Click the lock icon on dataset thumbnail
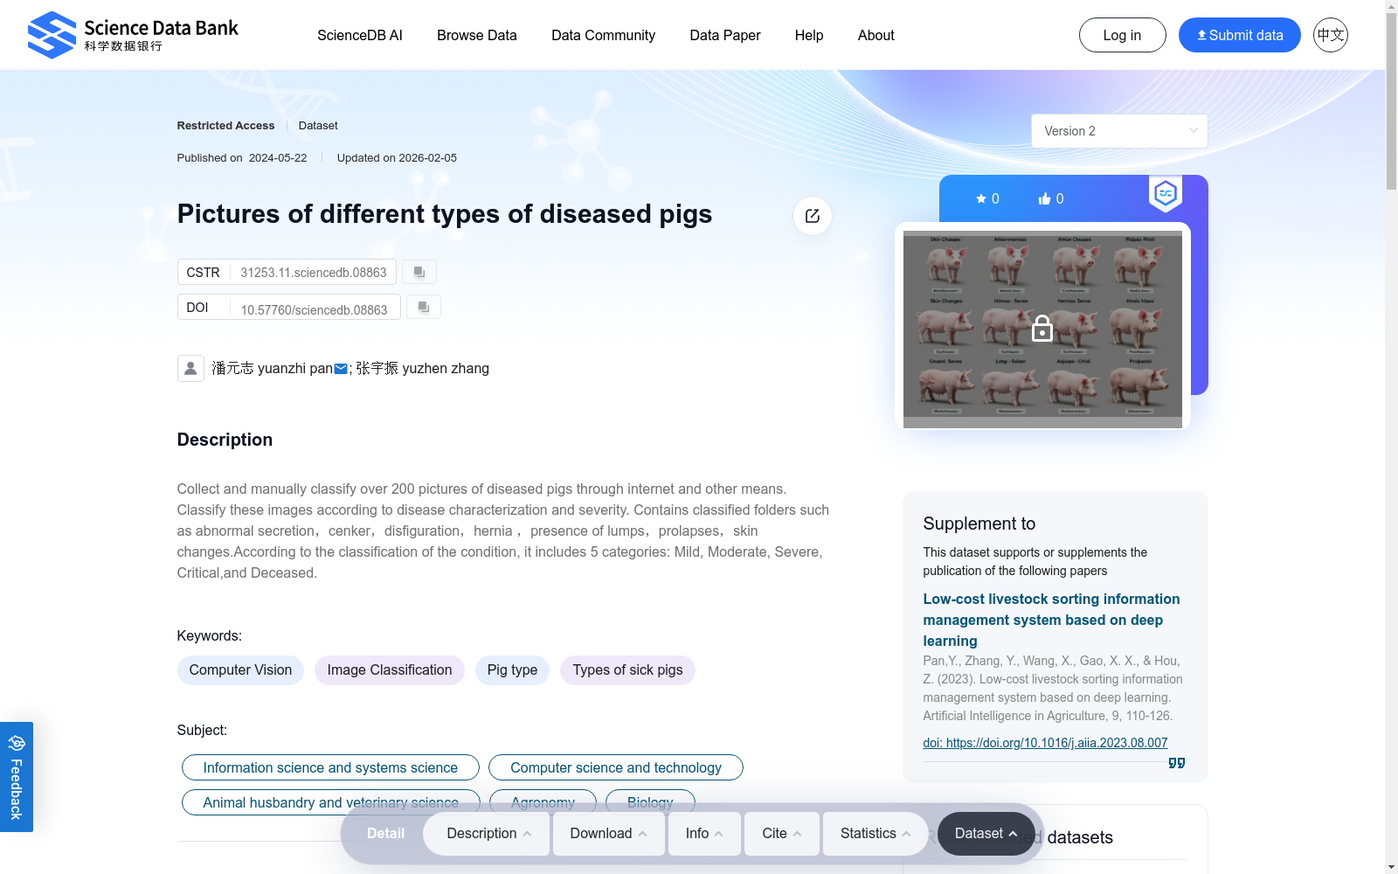The height and width of the screenshot is (874, 1398). click(x=1042, y=329)
